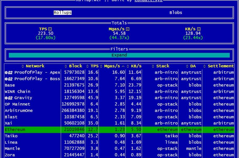
Task: Select the OP Mainnet network name
Action: [18, 104]
